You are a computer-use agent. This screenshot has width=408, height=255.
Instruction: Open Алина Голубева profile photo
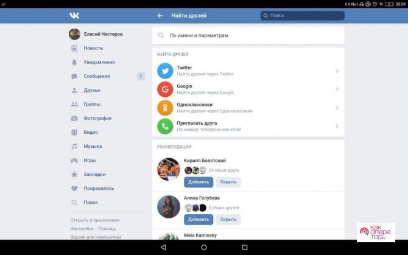pyautogui.click(x=169, y=207)
